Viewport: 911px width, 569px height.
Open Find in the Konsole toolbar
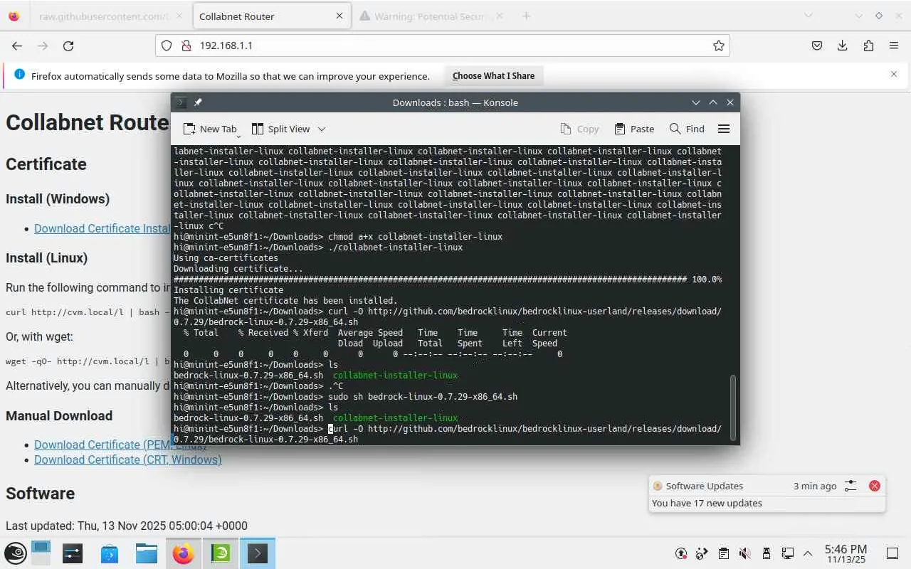click(x=687, y=129)
